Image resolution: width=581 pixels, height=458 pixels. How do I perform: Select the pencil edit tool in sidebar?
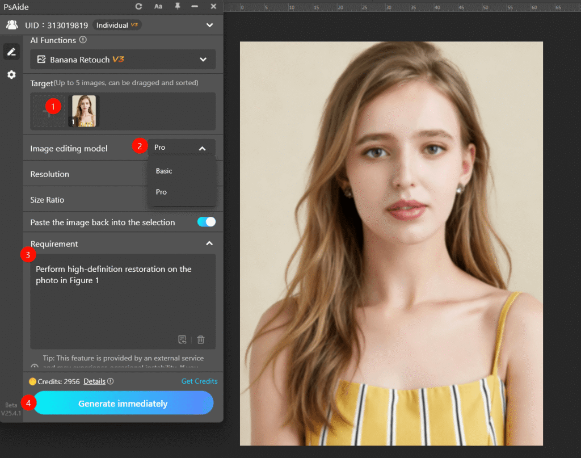point(11,52)
